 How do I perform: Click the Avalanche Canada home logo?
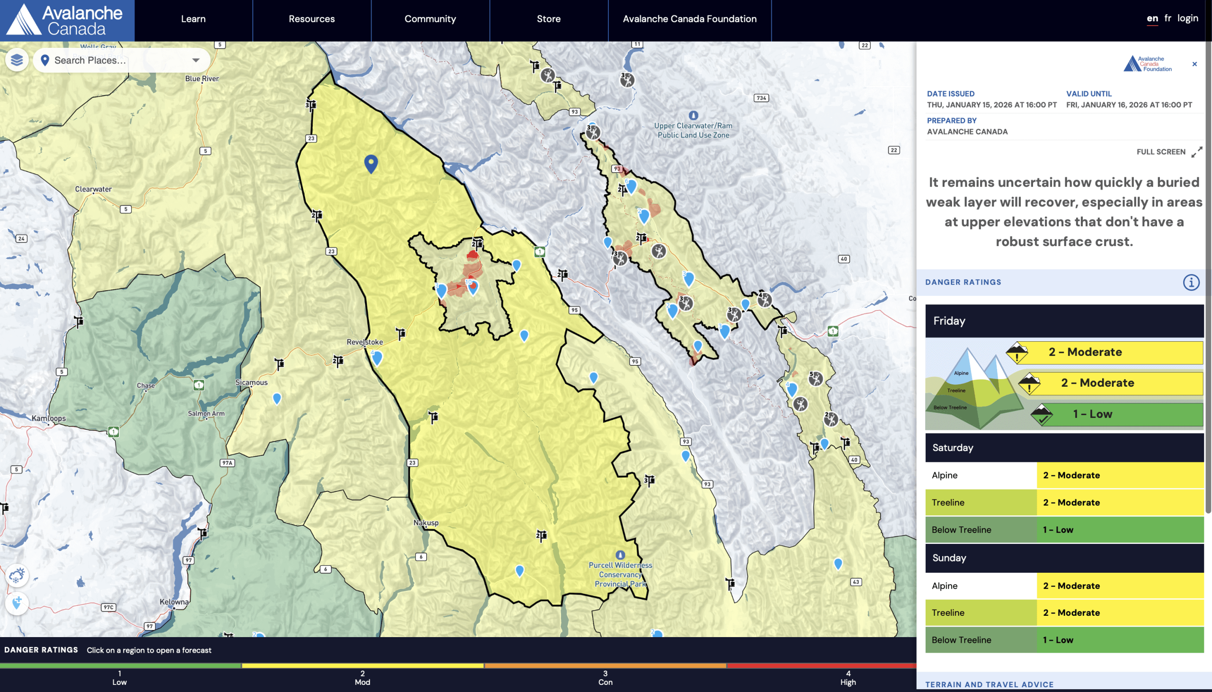coord(67,20)
